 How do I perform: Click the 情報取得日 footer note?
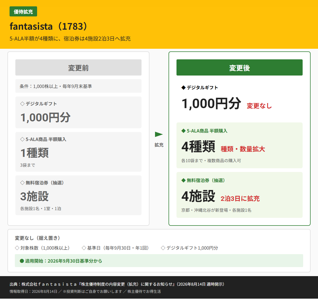click(85, 291)
